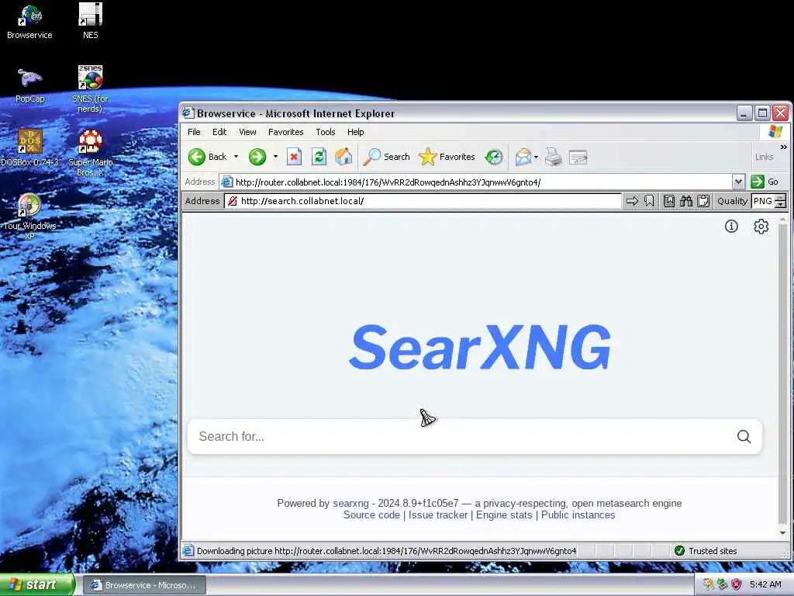This screenshot has width=794, height=596.
Task: Click the Windows start button
Action: [37, 584]
